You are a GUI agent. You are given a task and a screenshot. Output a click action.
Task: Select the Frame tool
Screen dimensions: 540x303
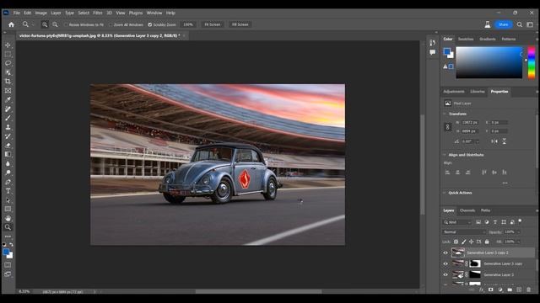tap(8, 91)
